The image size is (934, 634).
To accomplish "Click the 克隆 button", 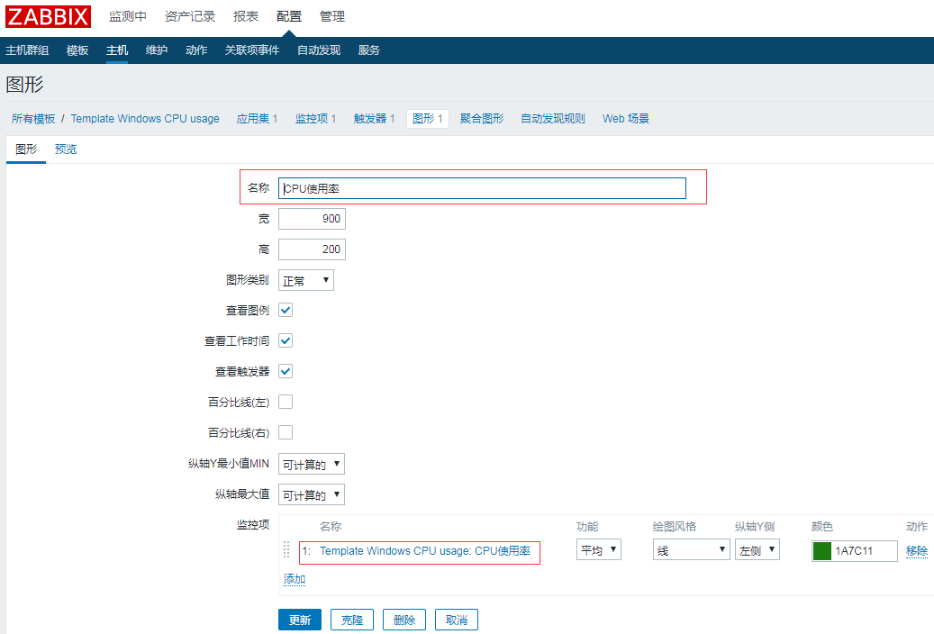I will 352,620.
